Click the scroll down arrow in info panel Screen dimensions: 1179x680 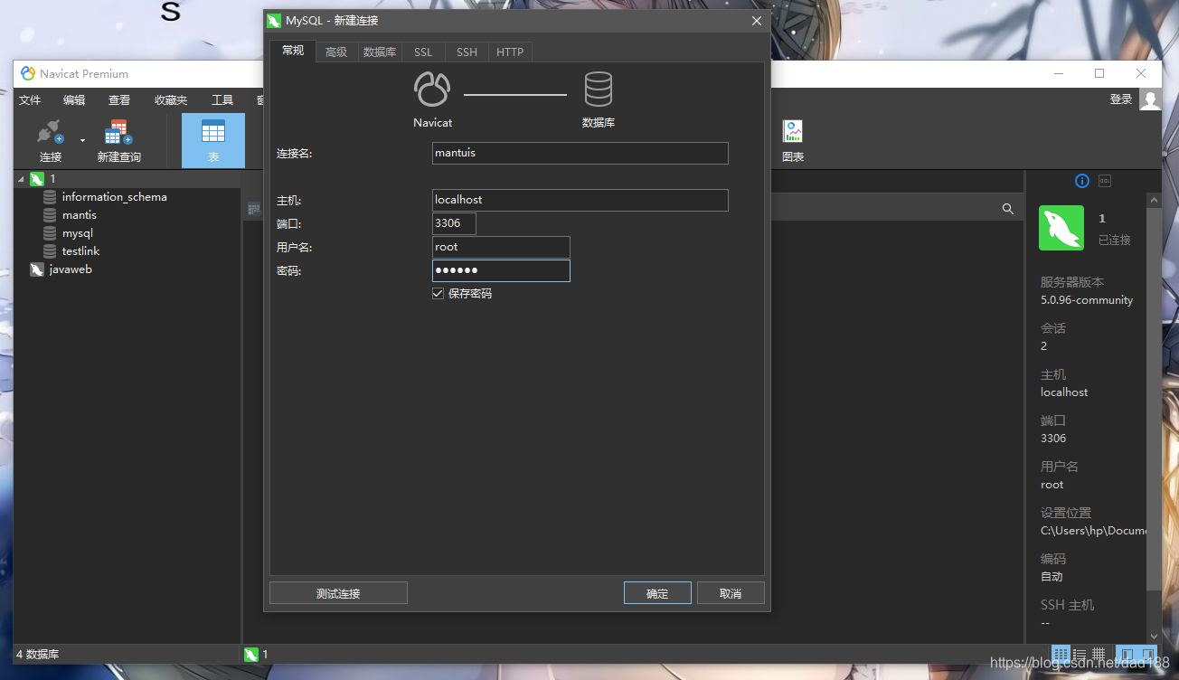tap(1154, 637)
